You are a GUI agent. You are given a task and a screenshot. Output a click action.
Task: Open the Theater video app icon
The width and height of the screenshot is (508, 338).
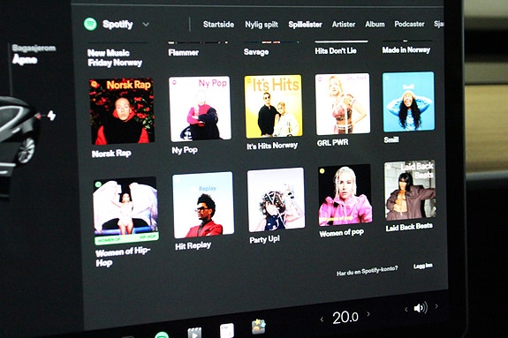194,333
